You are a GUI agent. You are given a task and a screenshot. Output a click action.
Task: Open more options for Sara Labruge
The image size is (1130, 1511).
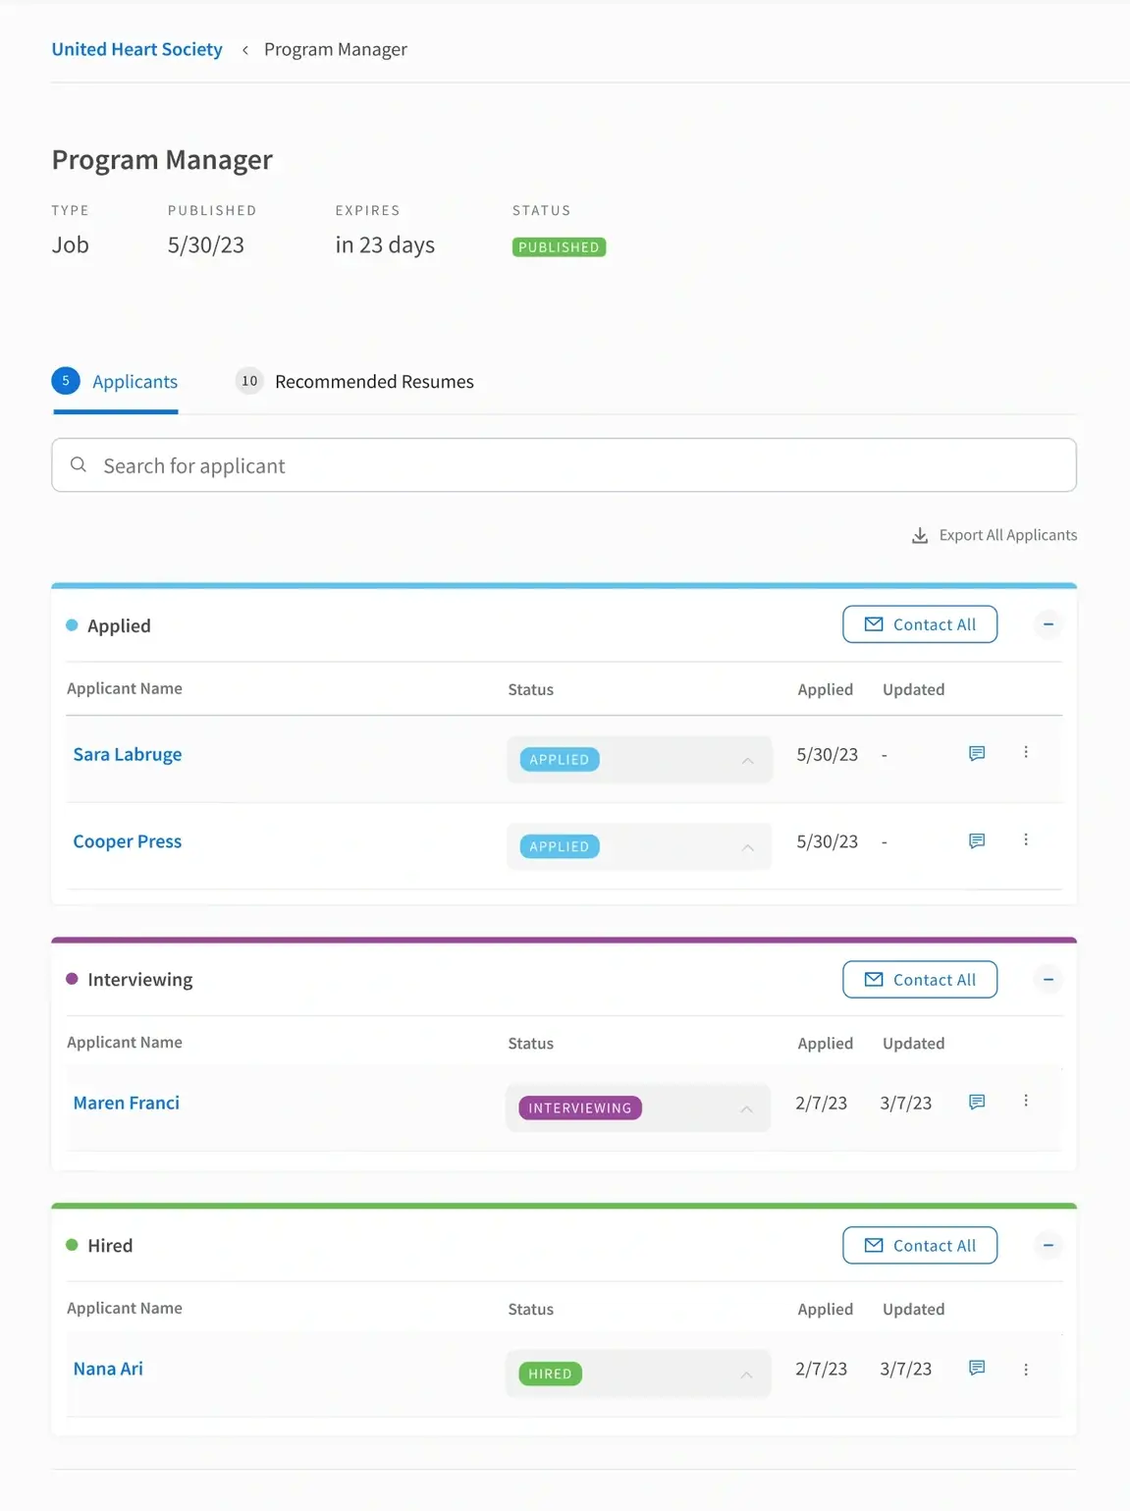1026,752
